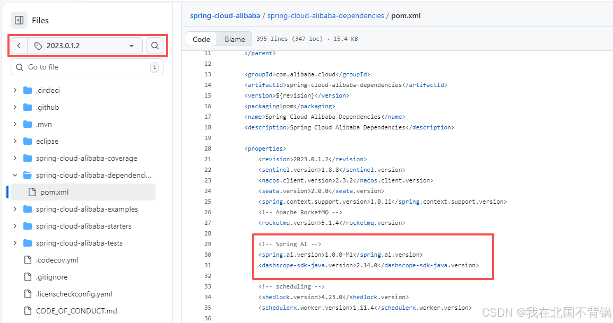Click spring-cloud-alibaba-coverage folder icon

[28, 158]
